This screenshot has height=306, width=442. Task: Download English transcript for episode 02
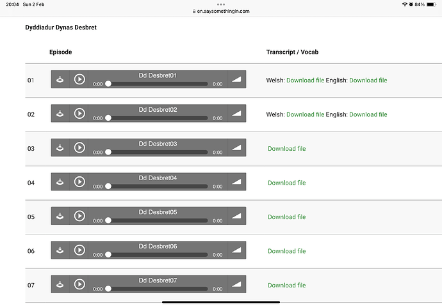pos(368,114)
